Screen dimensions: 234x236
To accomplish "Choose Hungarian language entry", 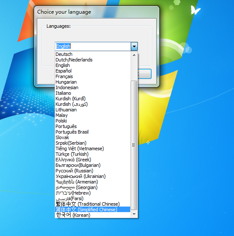I will tap(93, 82).
